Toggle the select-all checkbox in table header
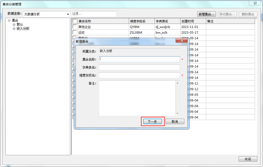The width and height of the screenshot is (263, 167). (75, 21)
